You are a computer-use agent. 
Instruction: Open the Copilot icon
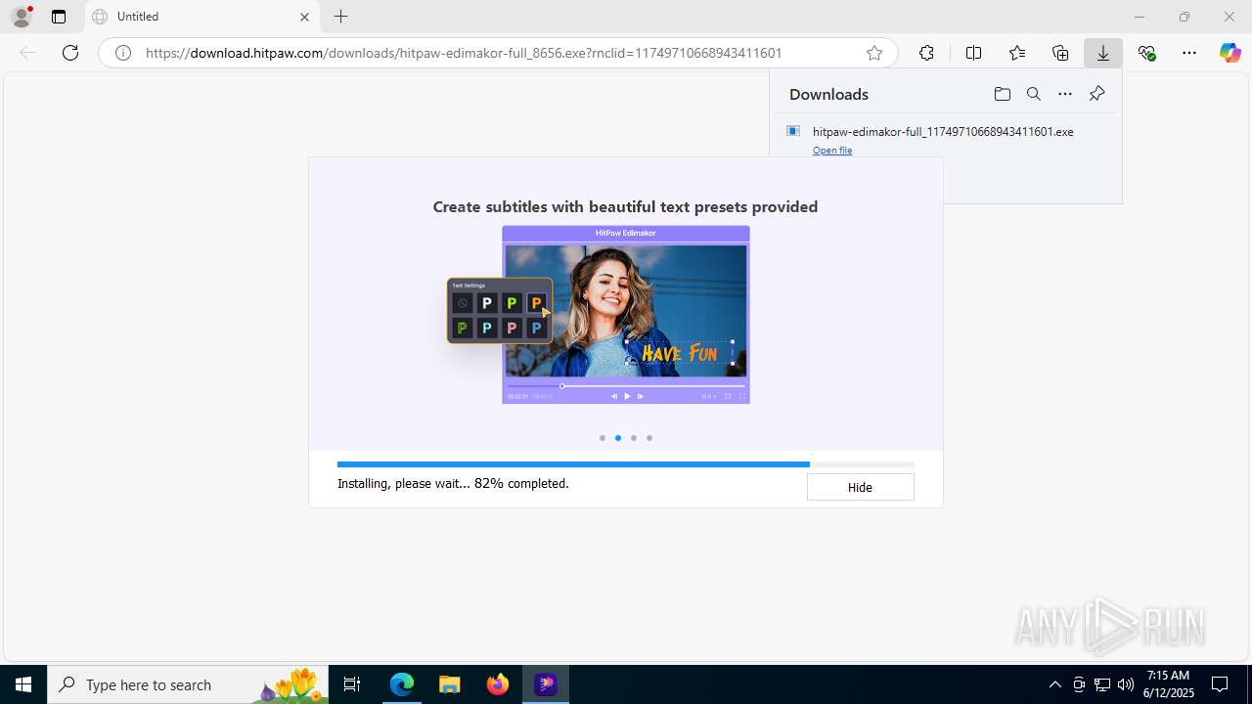click(1230, 53)
